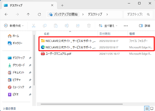Select file name ユーザーズマニュアル.pdf
Viewport: 155px width, 111px height.
[x=58, y=54]
